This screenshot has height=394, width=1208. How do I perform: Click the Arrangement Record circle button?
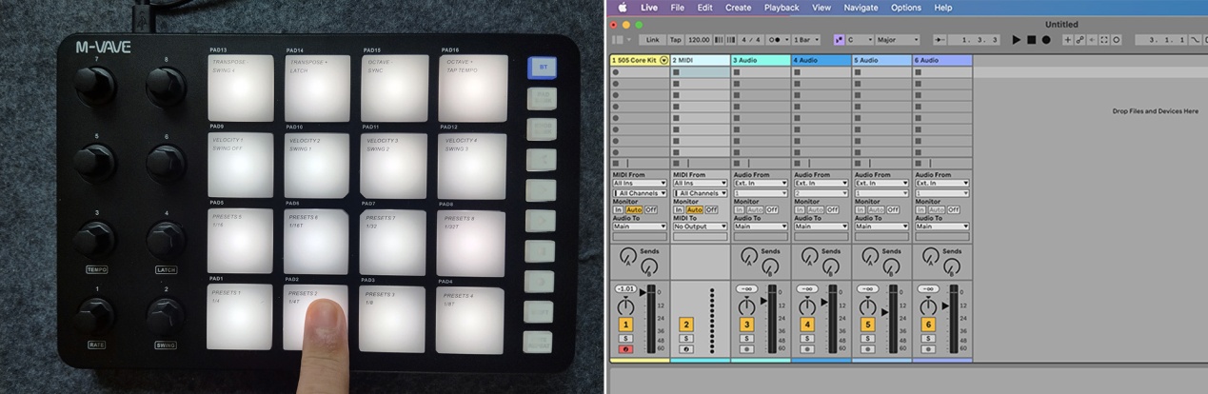(1046, 40)
